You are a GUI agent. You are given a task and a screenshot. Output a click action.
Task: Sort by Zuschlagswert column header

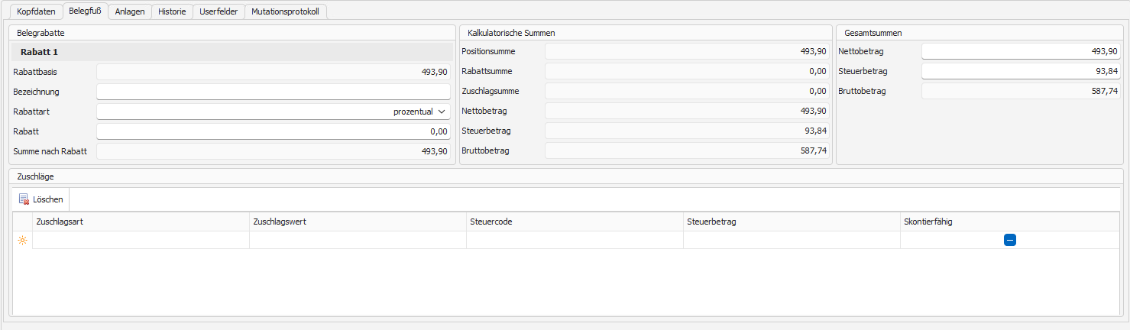coord(358,222)
